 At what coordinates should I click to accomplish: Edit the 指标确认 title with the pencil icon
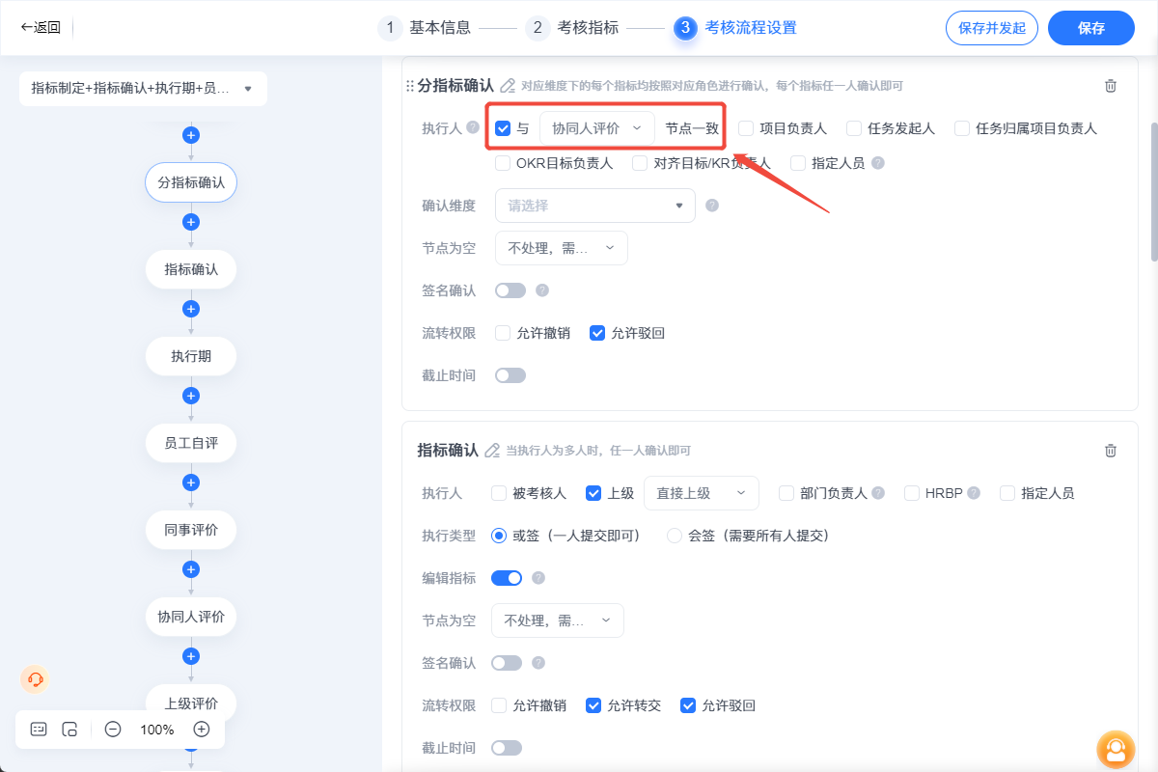pyautogui.click(x=492, y=450)
